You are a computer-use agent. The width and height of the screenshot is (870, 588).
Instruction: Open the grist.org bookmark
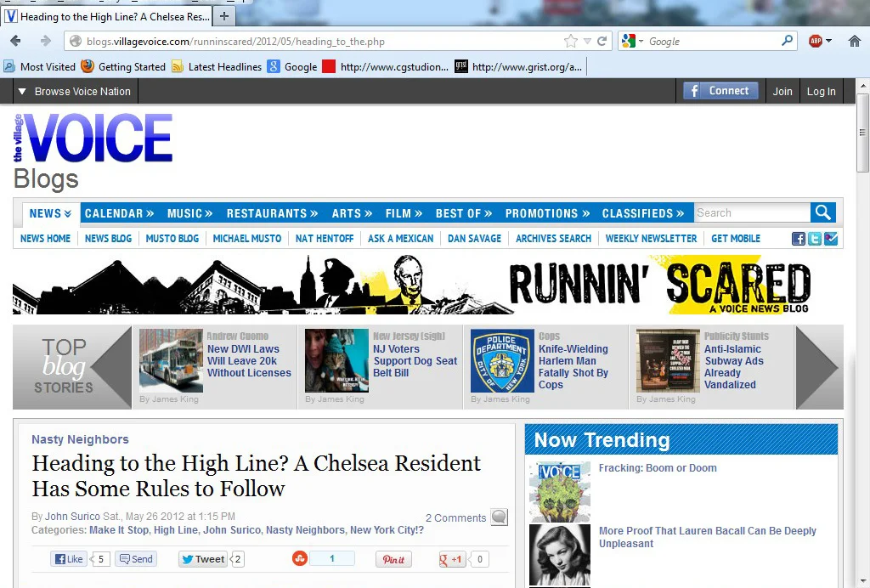pos(519,67)
